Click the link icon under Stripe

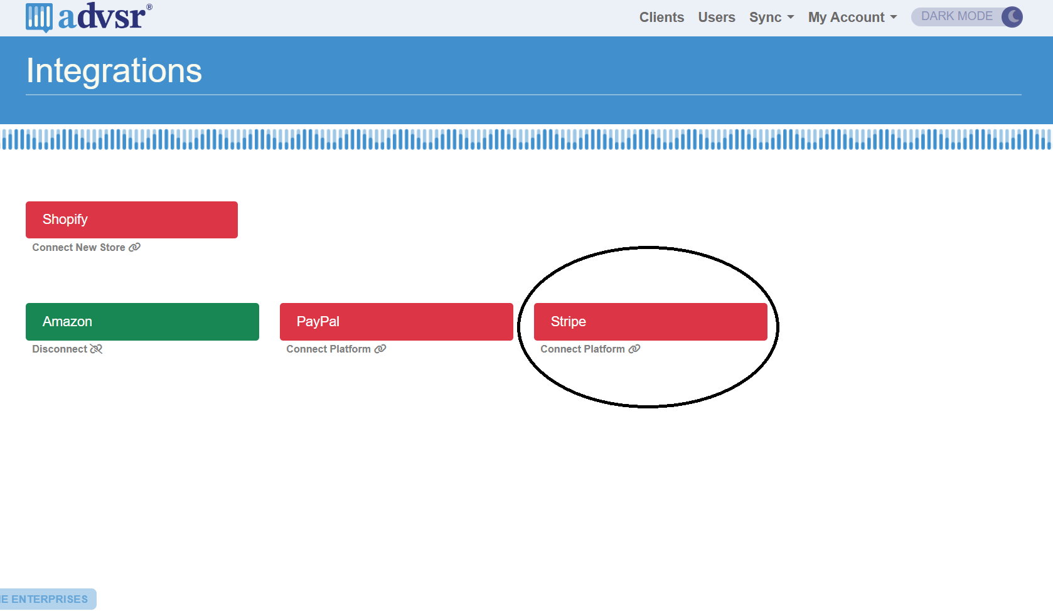(x=634, y=349)
